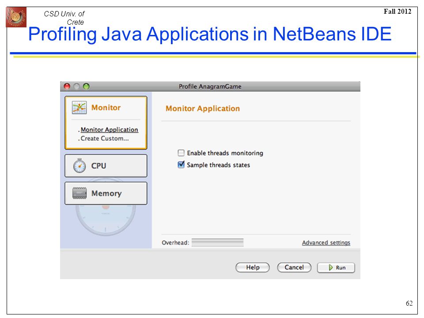424x318 pixels.
Task: Uncheck Sample threads states
Action: pos(181,165)
